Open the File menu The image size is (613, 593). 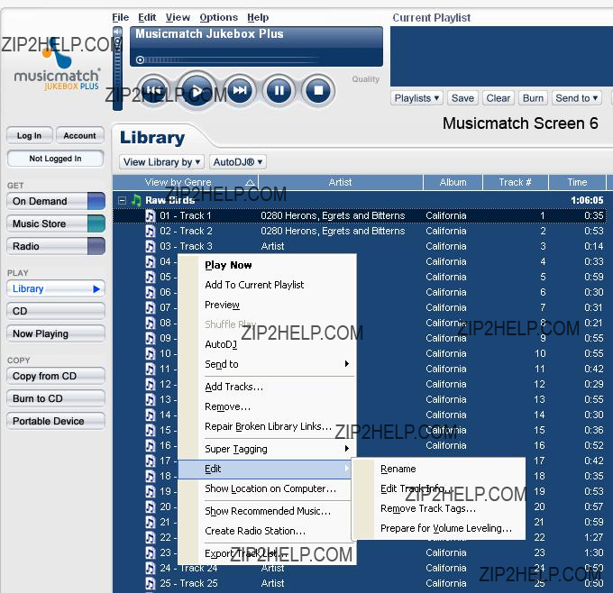[x=121, y=18]
